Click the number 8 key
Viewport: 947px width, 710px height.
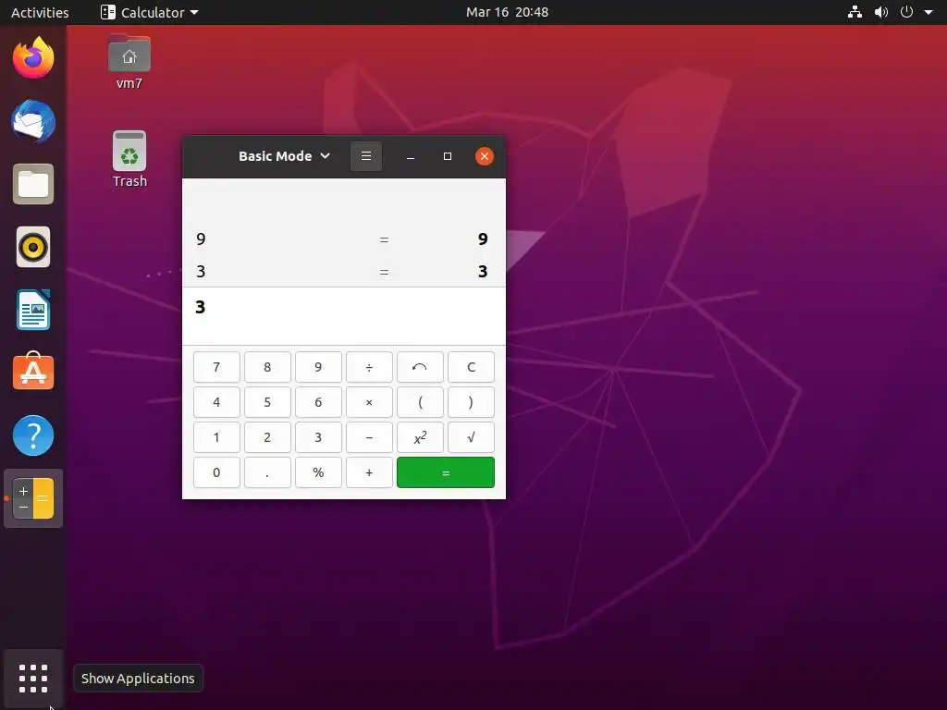click(x=267, y=367)
